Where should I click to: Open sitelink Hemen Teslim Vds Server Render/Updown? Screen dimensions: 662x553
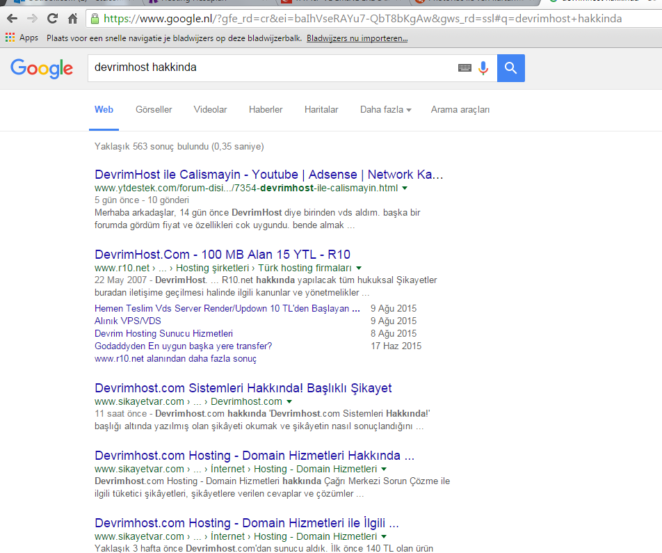tap(227, 308)
